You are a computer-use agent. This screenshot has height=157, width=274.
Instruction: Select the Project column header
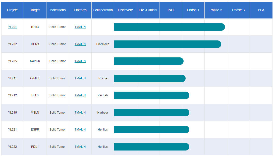pos(12,10)
